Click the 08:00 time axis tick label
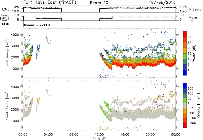The image size is (203, 140). click(74, 135)
